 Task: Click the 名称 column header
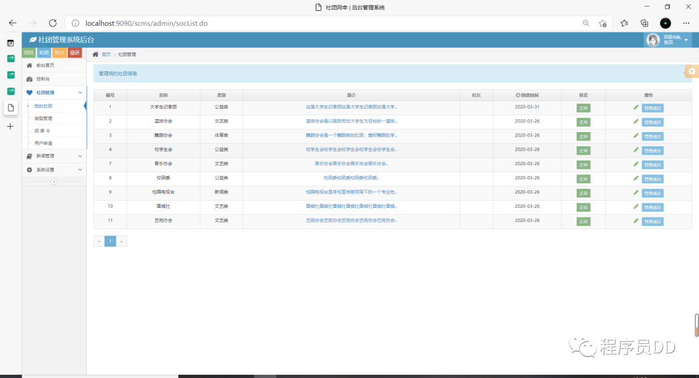163,95
